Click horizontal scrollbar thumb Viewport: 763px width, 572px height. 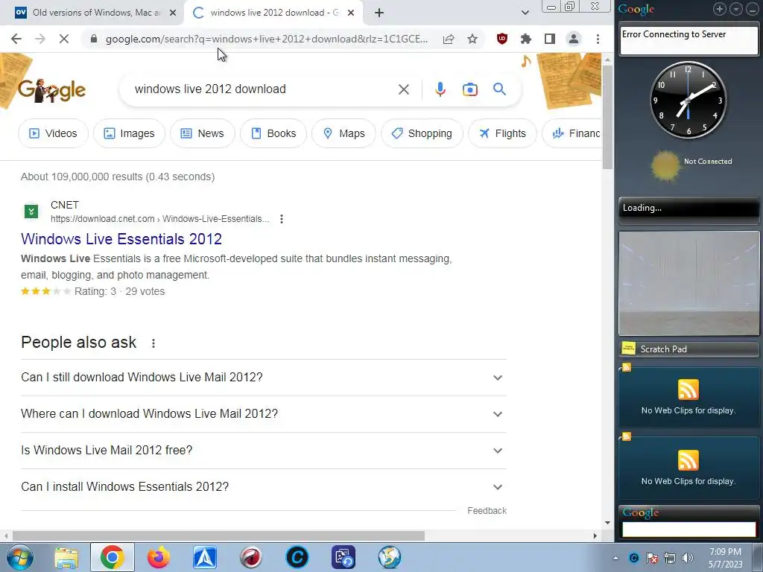218,536
